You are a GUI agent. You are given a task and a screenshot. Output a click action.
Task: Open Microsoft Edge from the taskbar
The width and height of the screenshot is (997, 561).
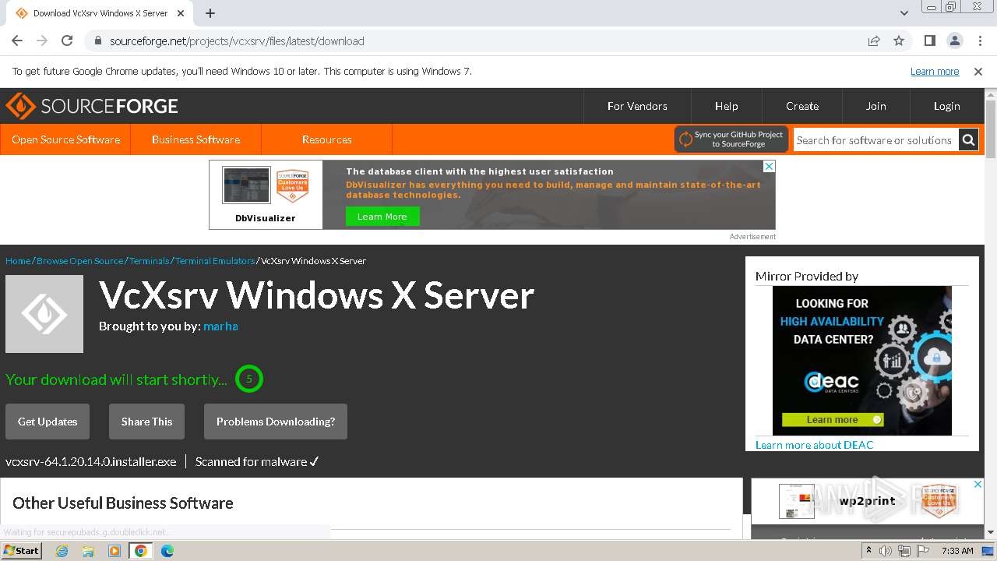167,551
